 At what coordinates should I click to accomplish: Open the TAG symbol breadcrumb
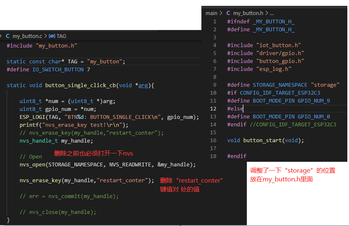click(x=61, y=36)
